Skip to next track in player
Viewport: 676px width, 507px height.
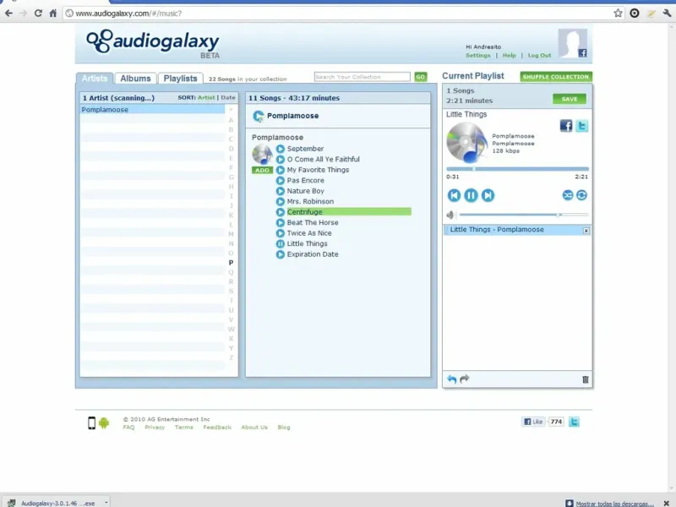pos(488,195)
